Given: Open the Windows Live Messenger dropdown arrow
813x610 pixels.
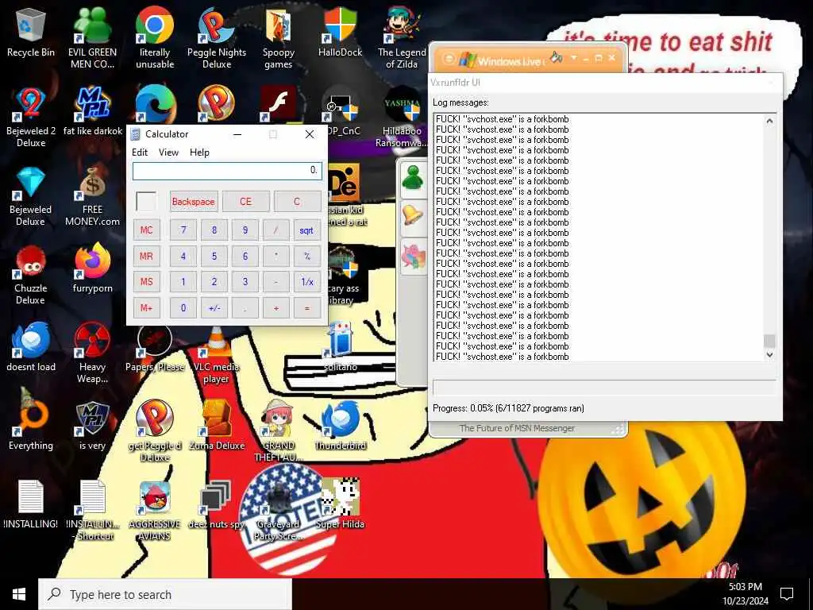Looking at the screenshot, I should coord(573,57).
